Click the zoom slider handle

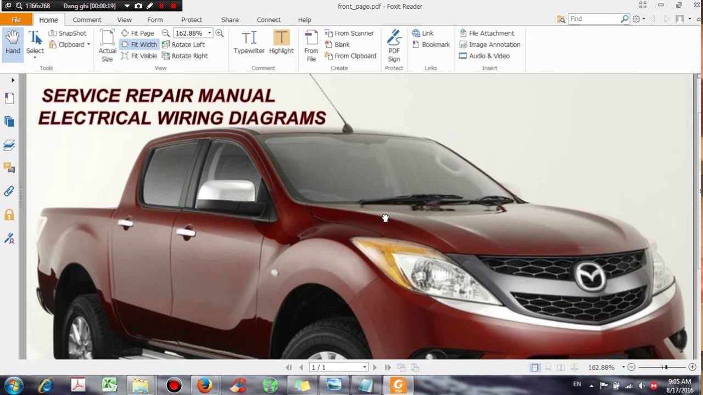(x=665, y=367)
